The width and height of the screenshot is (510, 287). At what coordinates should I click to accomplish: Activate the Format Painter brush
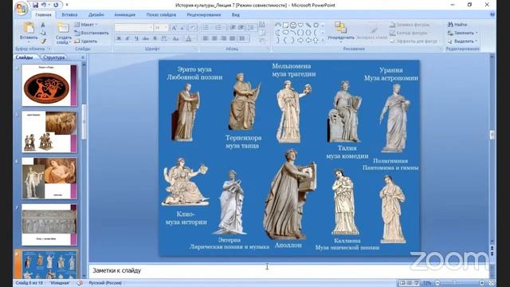pos(43,41)
